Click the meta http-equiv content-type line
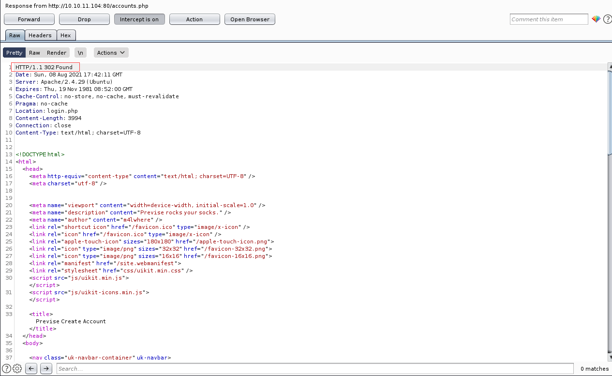Image resolution: width=612 pixels, height=376 pixels. point(142,176)
